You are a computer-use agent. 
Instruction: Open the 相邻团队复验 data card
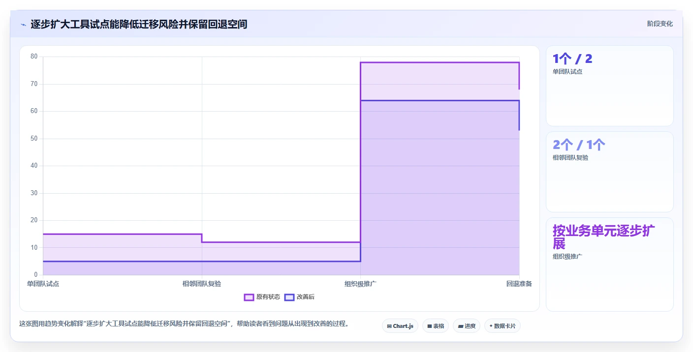point(609,172)
